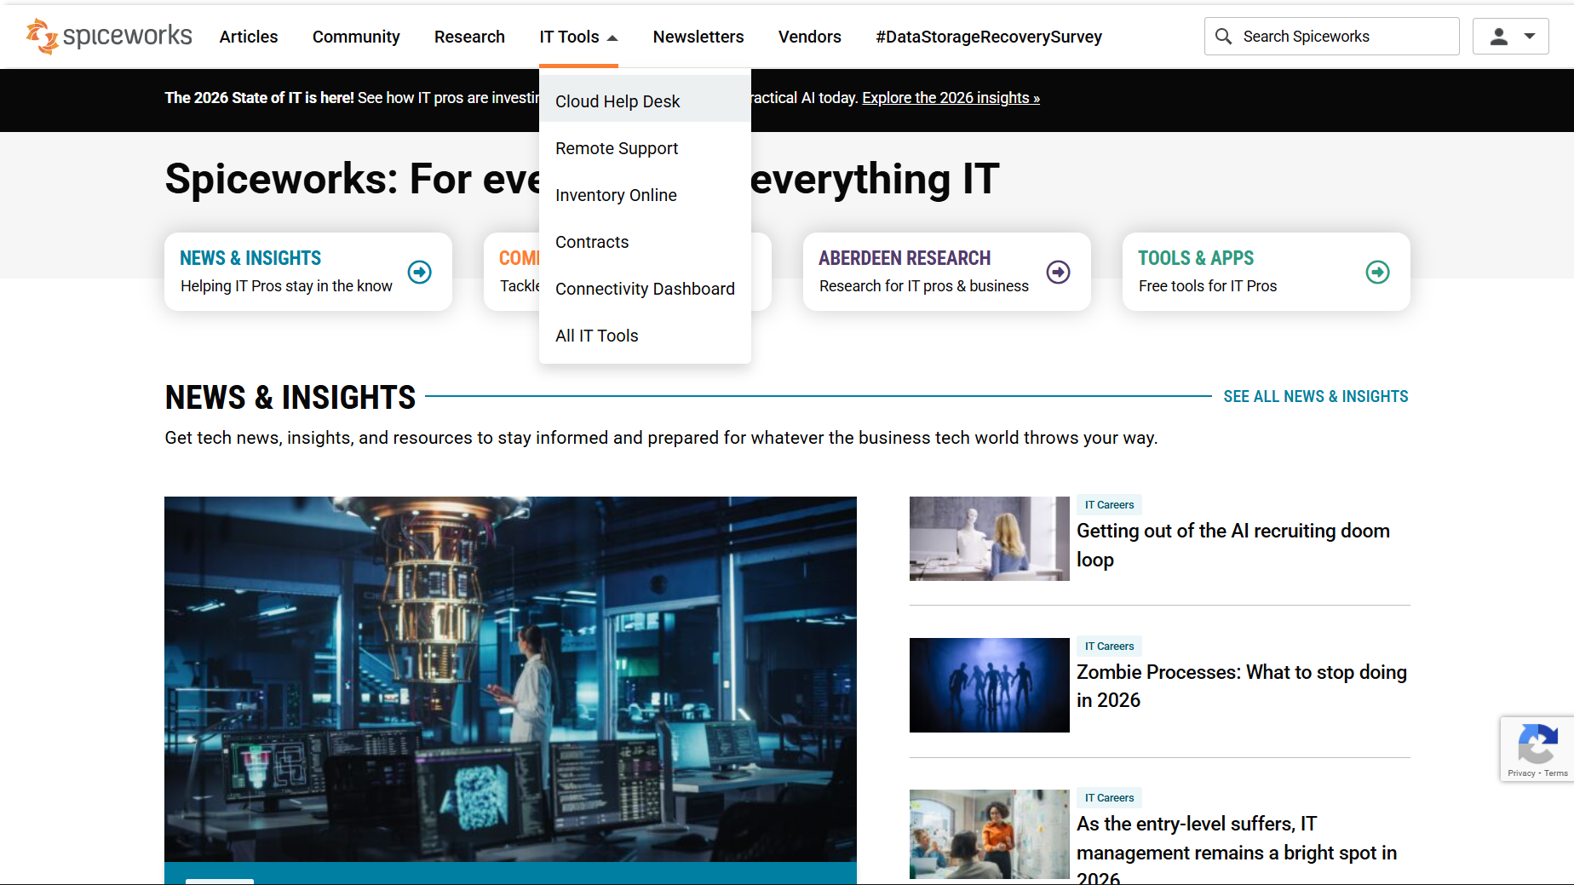Viewport: 1574px width, 885px height.
Task: Focus the Search Spiceworks input field
Action: [x=1346, y=37]
